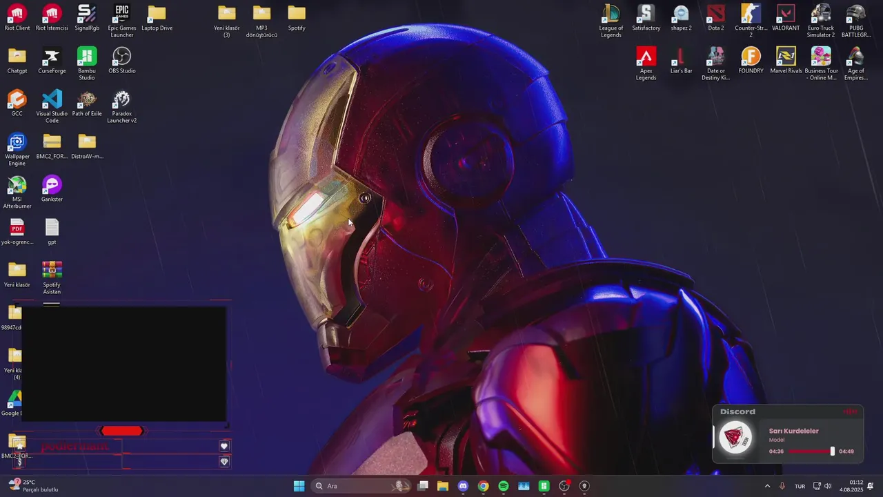Select the Spotify desktop folder
Viewport: 883px width, 497px height.
(297, 18)
